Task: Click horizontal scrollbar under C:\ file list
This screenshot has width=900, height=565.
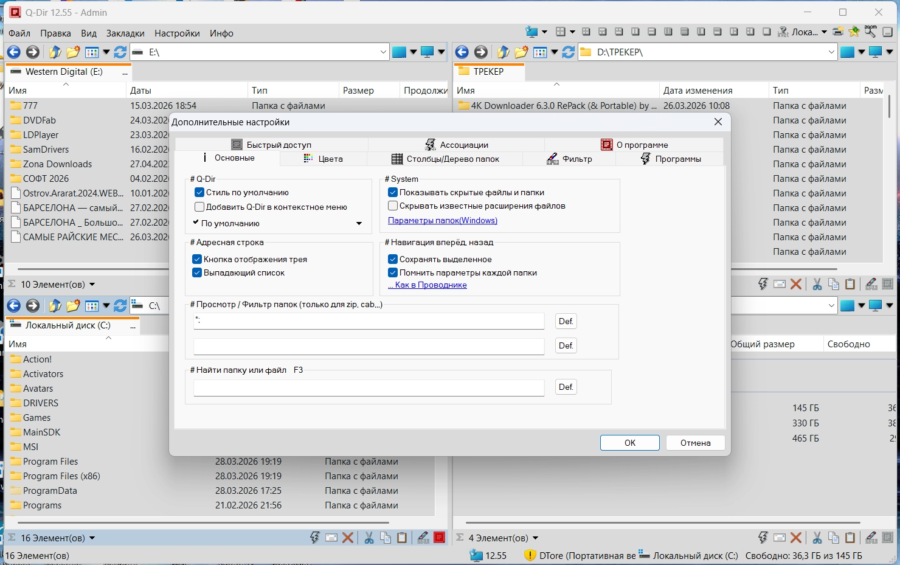Action: 204,522
